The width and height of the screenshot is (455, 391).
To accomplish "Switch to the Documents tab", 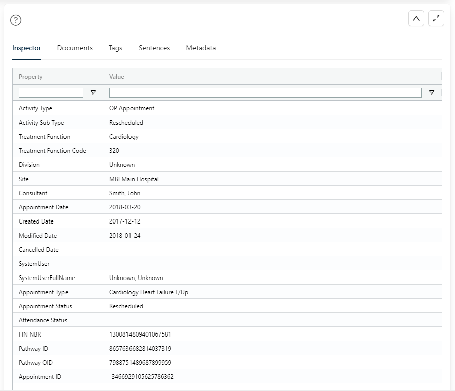I will tap(75, 48).
